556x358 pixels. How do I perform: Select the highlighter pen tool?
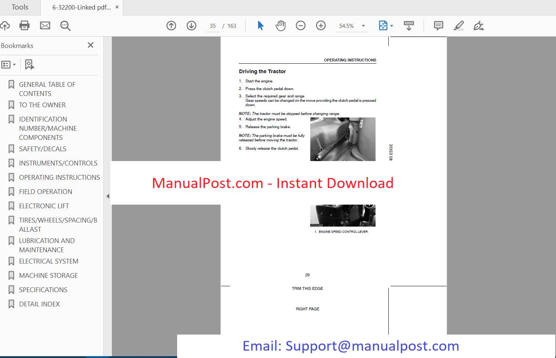(x=458, y=26)
